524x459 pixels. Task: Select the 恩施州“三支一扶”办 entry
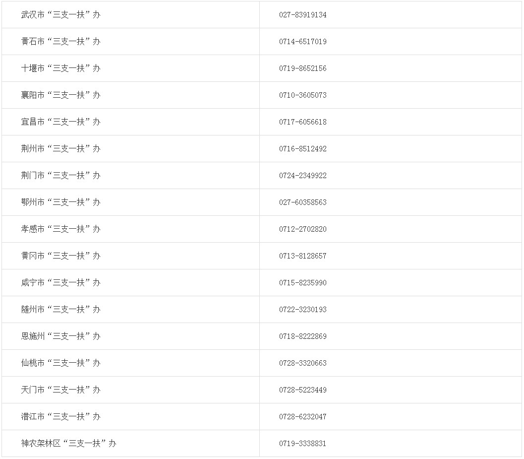pyautogui.click(x=60, y=336)
